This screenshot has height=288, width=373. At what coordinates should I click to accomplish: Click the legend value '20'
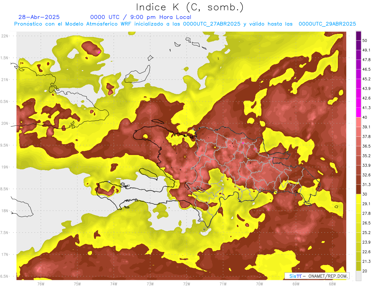pyautogui.click(x=365, y=271)
